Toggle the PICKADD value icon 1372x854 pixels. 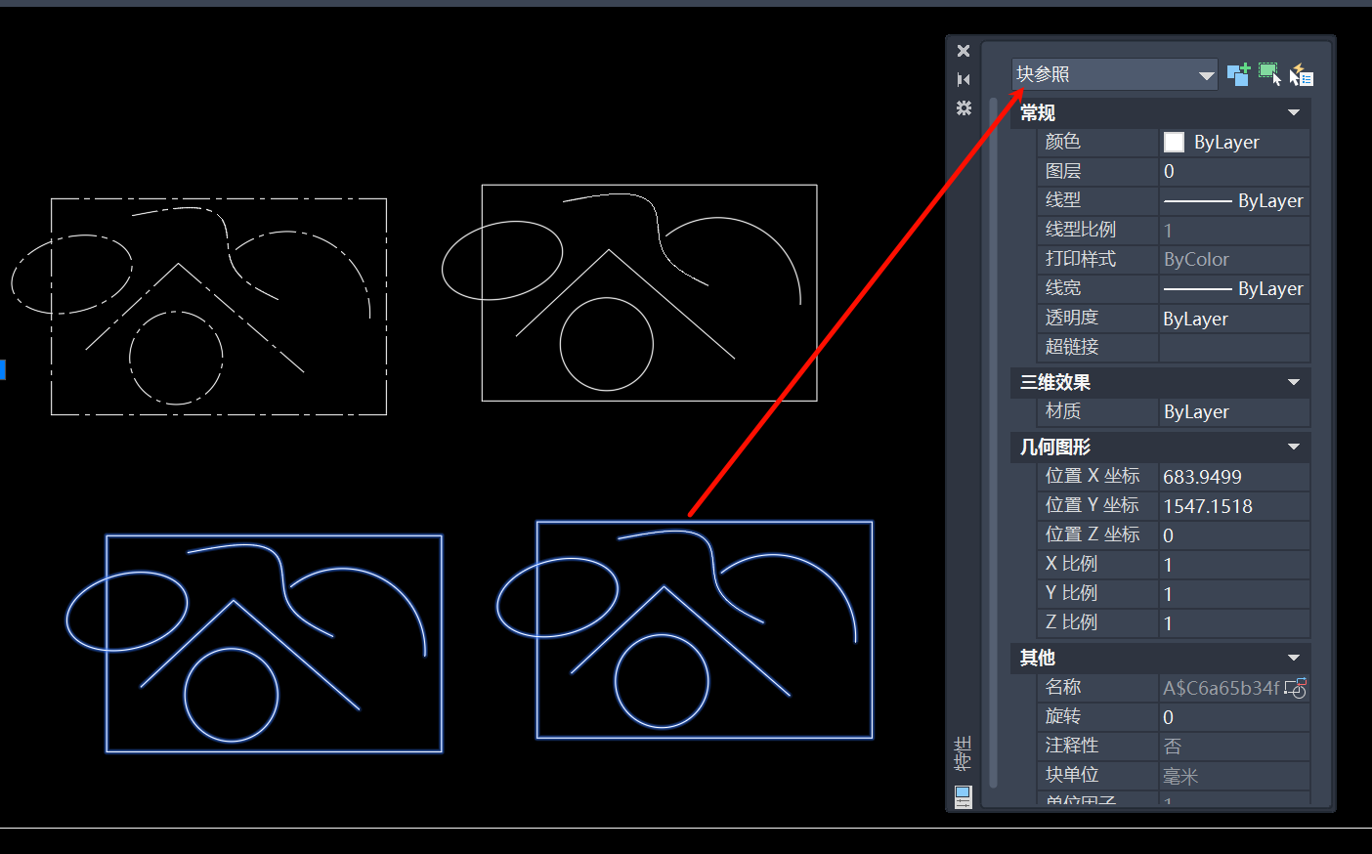1238,75
